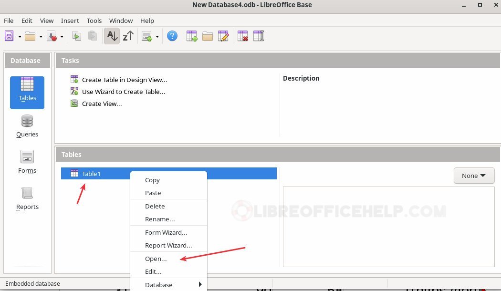Screen dimensions: 501x291
Task: Select the Tables panel in the sidebar
Action: coord(27,92)
